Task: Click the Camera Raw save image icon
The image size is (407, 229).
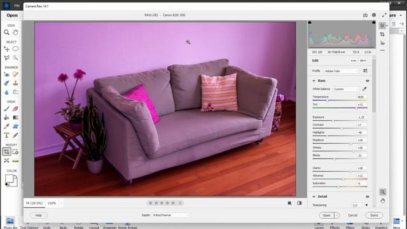Action: coord(365,15)
